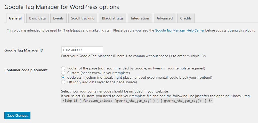Open the Blacklist tags tab

(x=112, y=18)
